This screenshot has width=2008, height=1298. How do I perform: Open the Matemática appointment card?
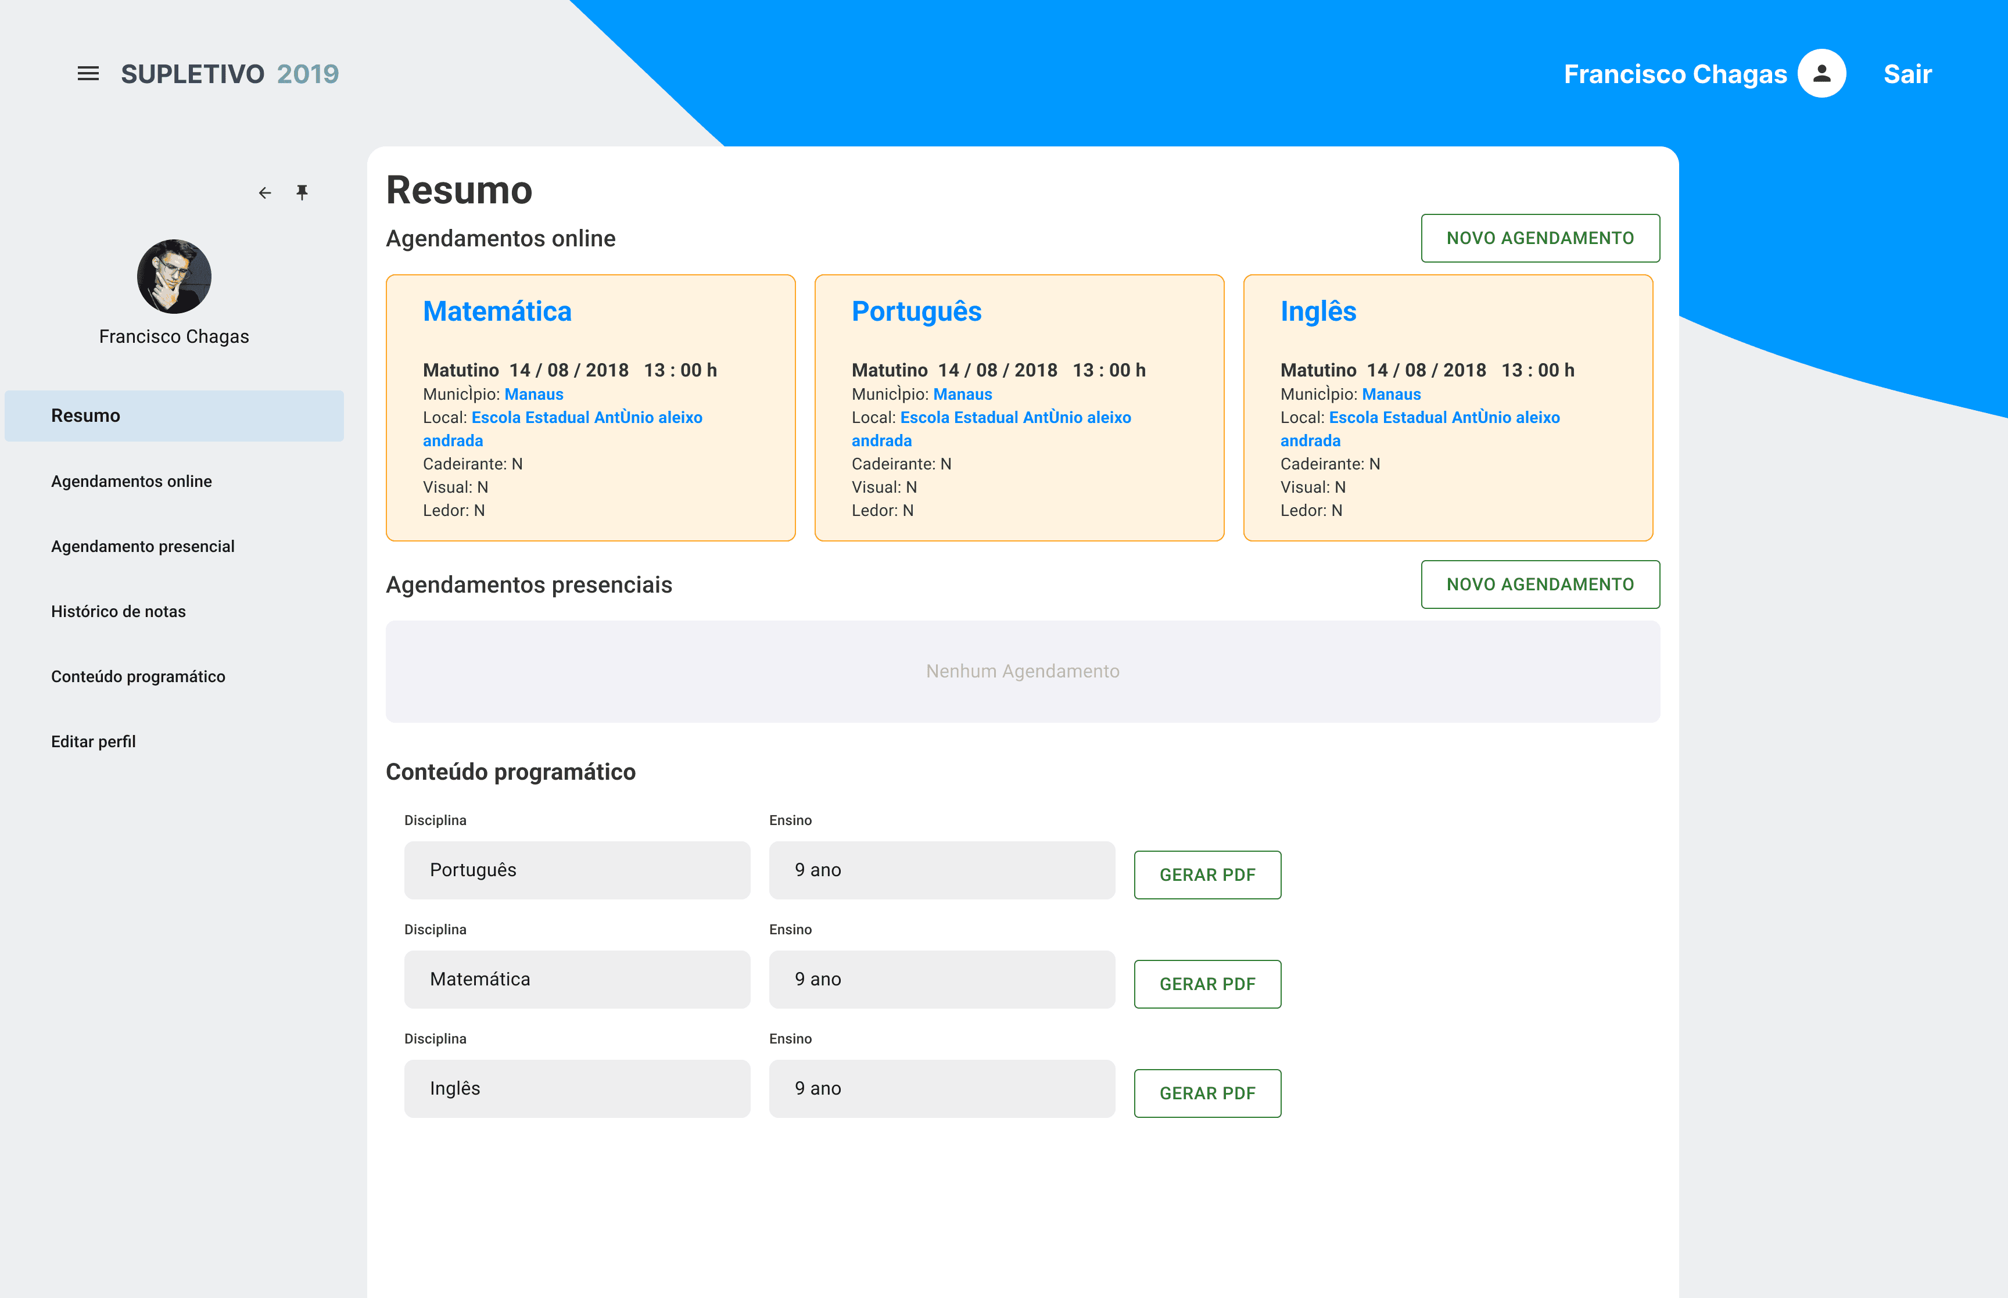click(590, 407)
